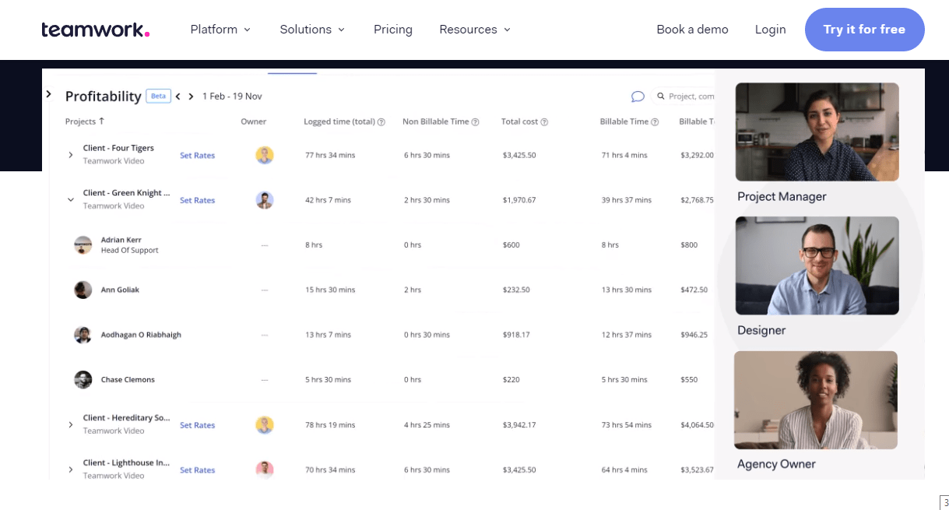949x510 pixels.
Task: Select the Chase Clemons name text
Action: point(128,380)
